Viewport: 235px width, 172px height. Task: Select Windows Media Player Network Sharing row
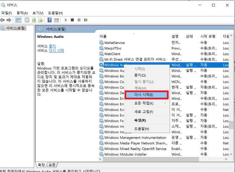136,143
